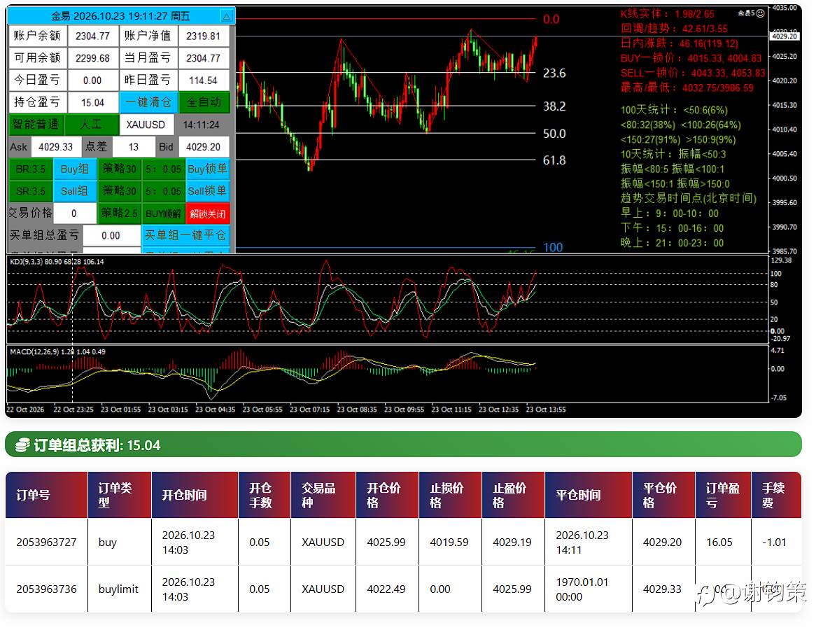Click the 账户余额 value 2304.77
816x630 pixels.
click(92, 36)
